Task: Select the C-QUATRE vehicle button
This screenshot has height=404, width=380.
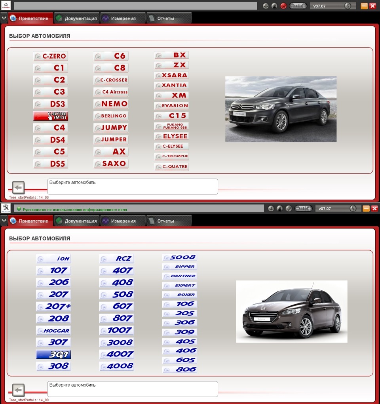Action: pos(172,166)
